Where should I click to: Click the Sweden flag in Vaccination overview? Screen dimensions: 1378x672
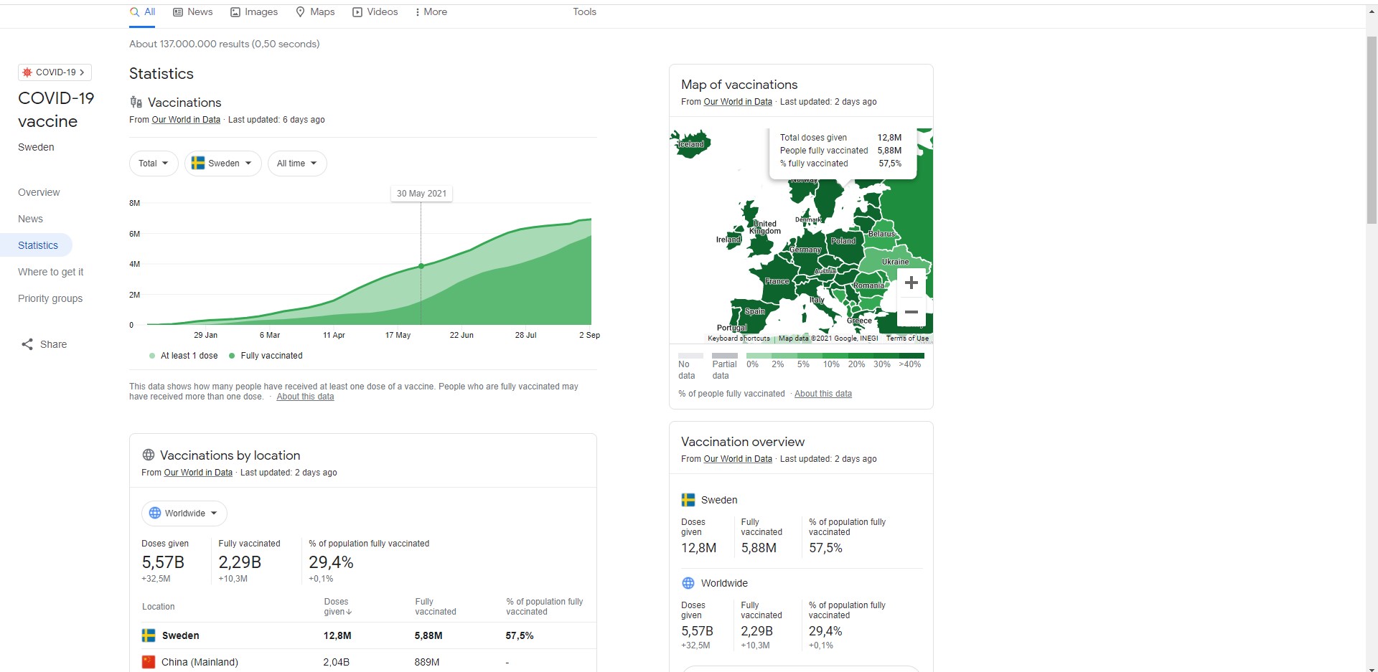click(x=688, y=500)
